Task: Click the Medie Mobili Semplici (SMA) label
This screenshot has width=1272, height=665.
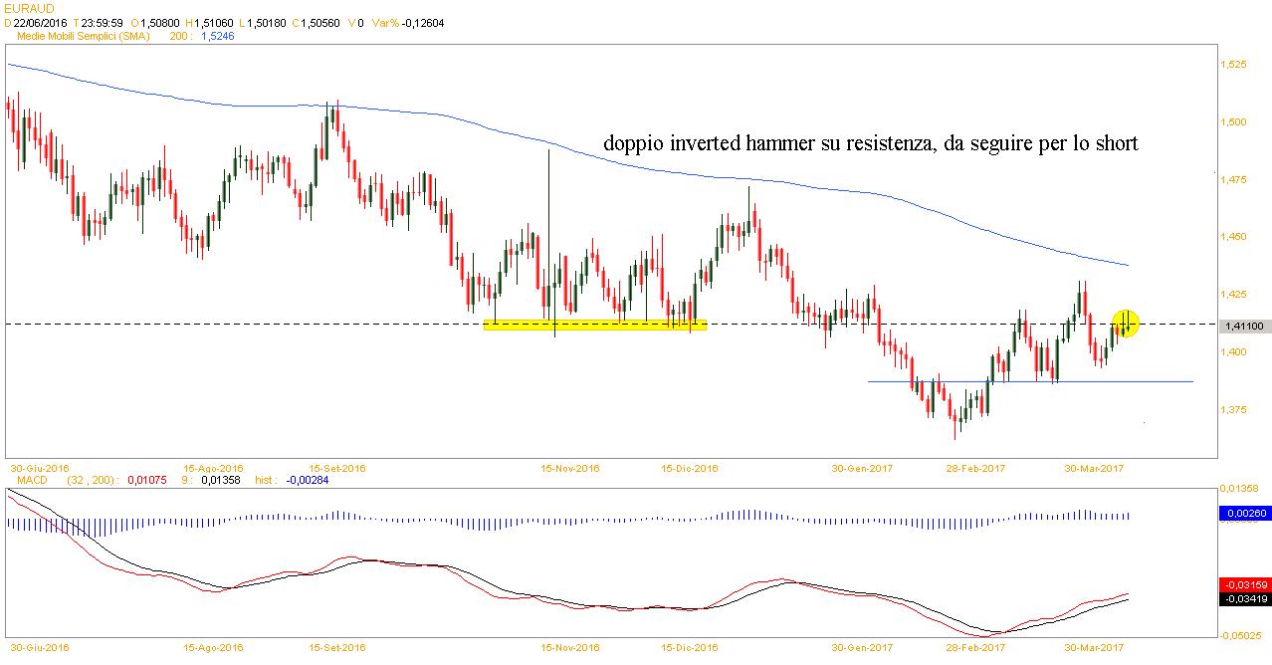Action: point(80,35)
